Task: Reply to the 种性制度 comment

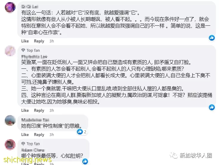Action: pos(39,135)
